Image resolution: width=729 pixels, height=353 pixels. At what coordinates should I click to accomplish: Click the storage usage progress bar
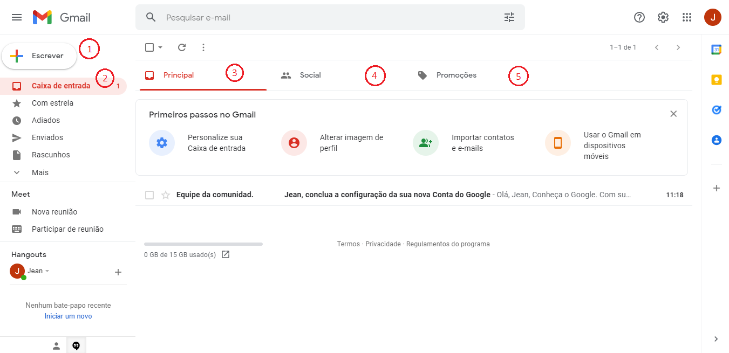(203, 244)
